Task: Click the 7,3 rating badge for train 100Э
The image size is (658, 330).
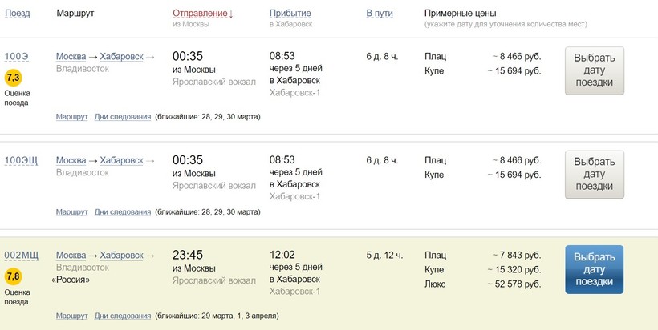Action: coord(14,78)
